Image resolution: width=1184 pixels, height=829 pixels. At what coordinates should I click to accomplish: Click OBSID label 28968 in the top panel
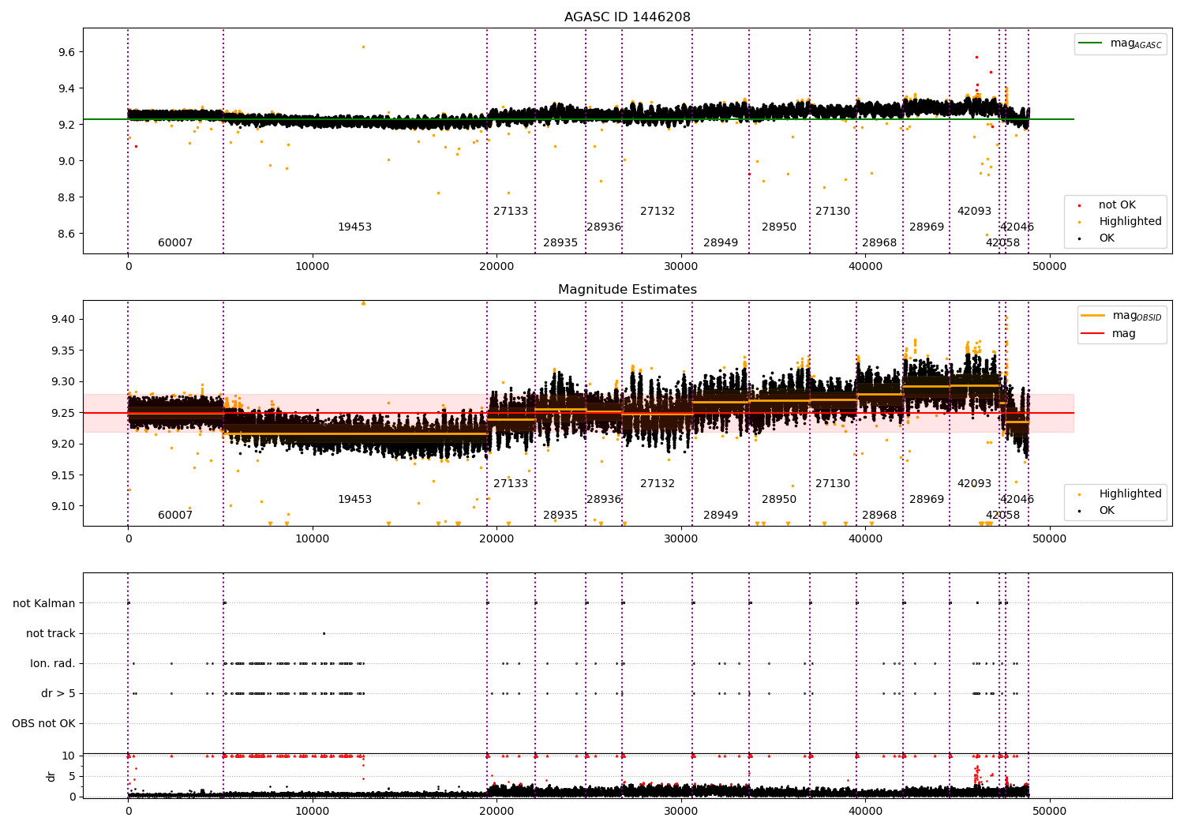point(879,243)
